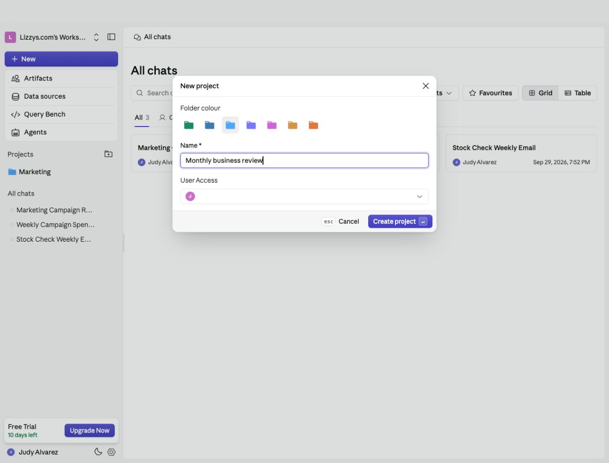Select the orange folder colour
Viewport: 609px width, 463px height.
tap(313, 125)
